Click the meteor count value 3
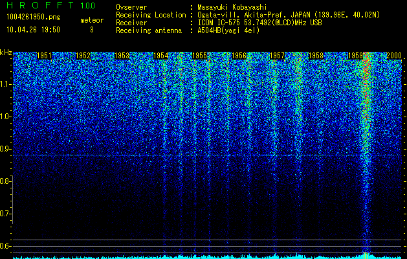This screenshot has height=259, width=407. [92, 30]
